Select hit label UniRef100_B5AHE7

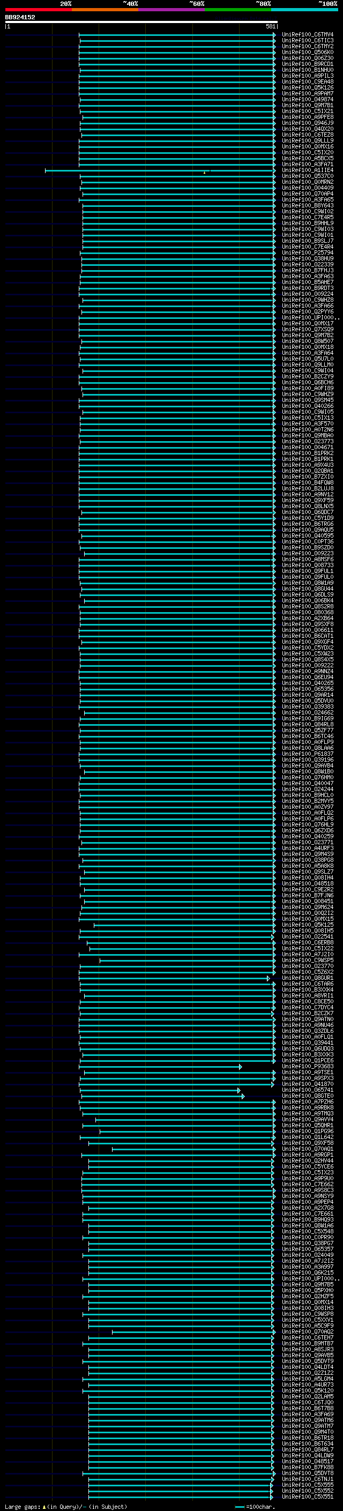[308, 282]
